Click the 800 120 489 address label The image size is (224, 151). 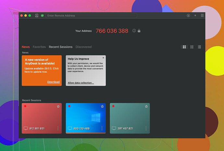point(81,128)
